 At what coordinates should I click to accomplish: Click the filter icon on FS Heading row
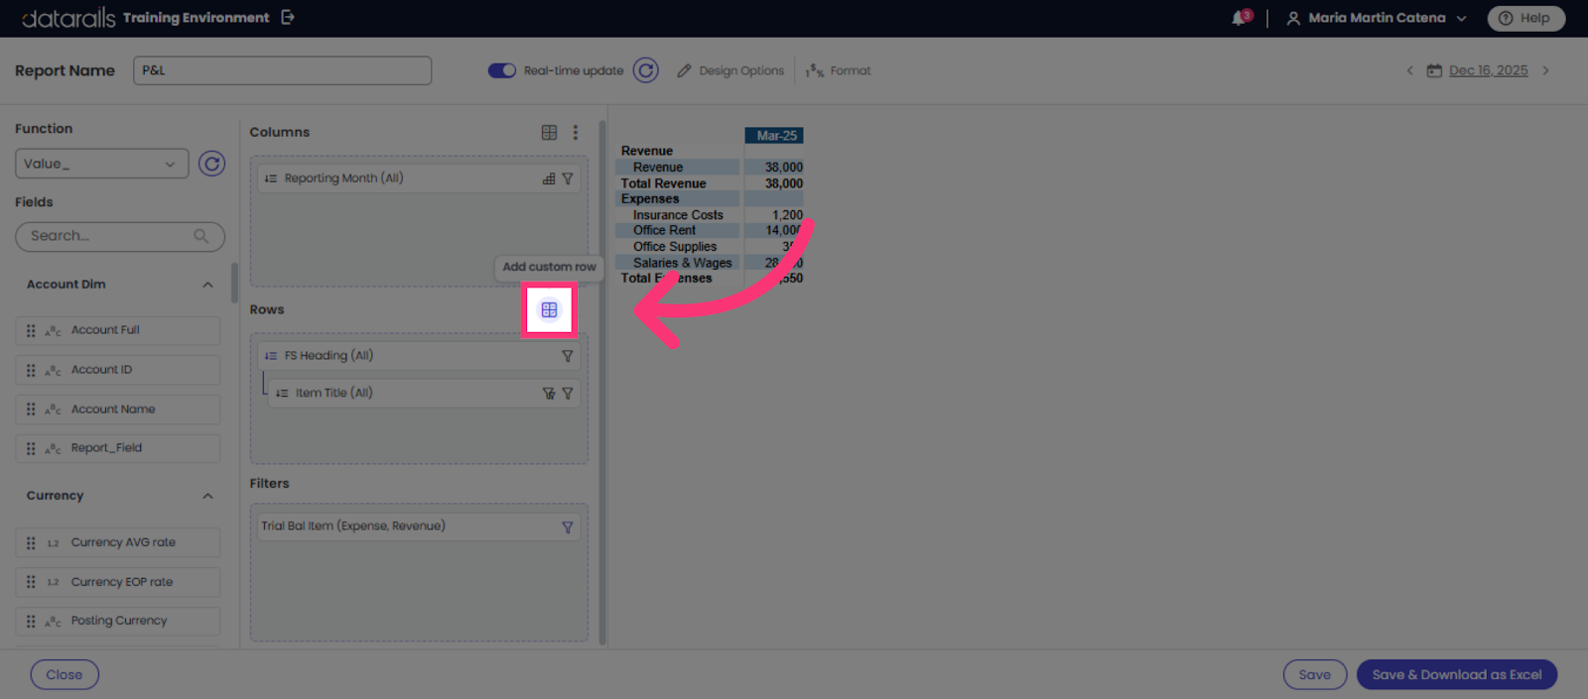(568, 356)
